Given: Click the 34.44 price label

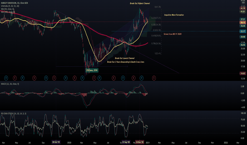Looking at the screenshot, I should point(243,26).
